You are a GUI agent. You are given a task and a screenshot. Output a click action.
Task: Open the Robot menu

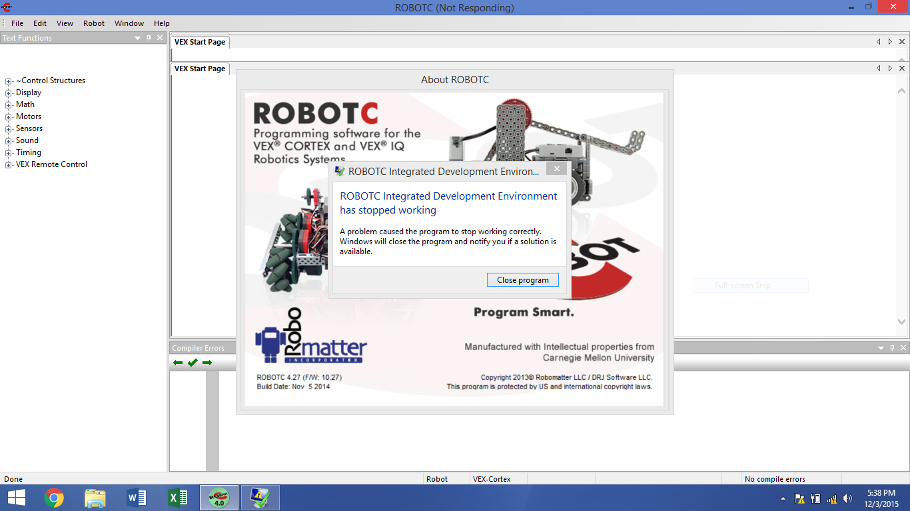pyautogui.click(x=94, y=23)
